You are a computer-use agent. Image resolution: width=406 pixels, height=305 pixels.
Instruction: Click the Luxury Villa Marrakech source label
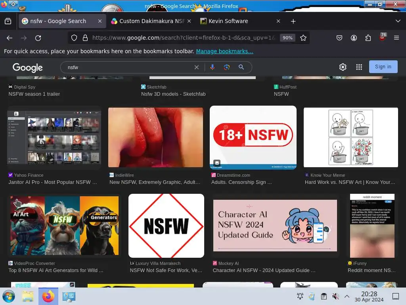[158, 263]
